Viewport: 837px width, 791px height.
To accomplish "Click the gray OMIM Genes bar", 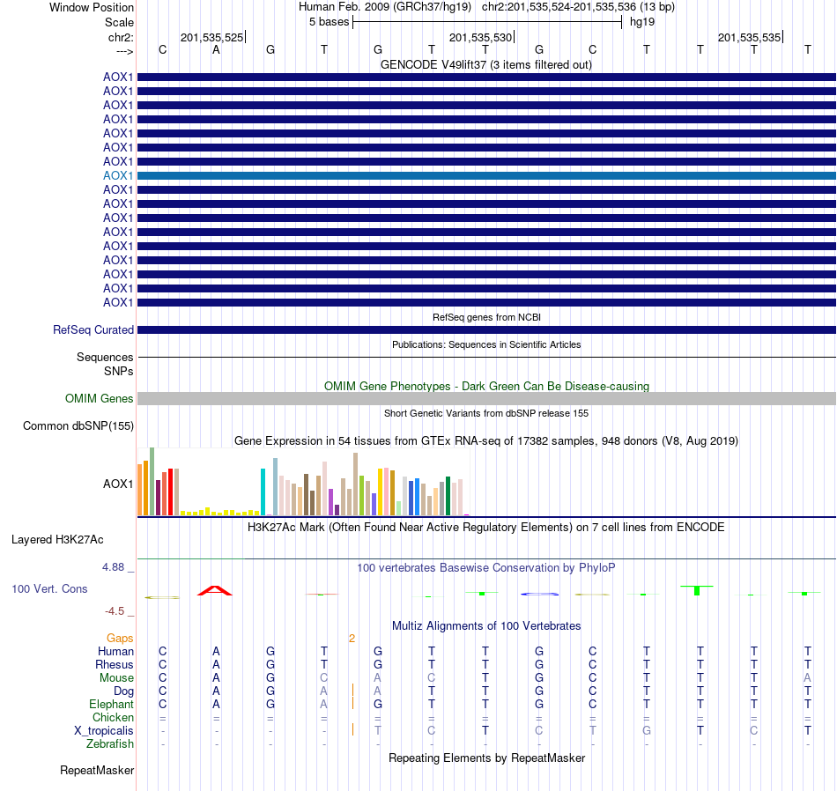I will click(487, 398).
